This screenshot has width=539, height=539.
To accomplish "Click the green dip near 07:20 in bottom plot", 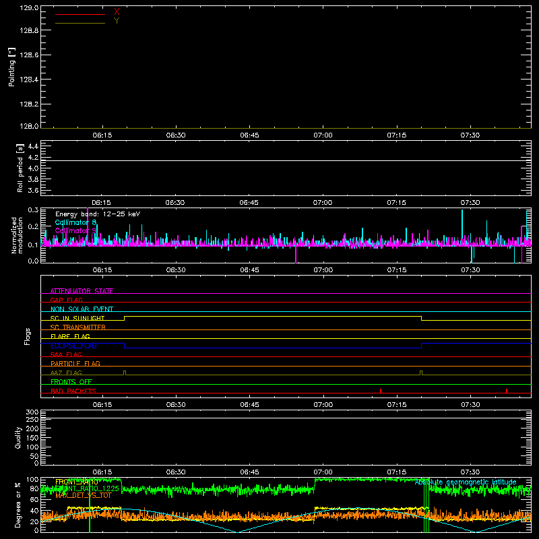I will pos(426,505).
